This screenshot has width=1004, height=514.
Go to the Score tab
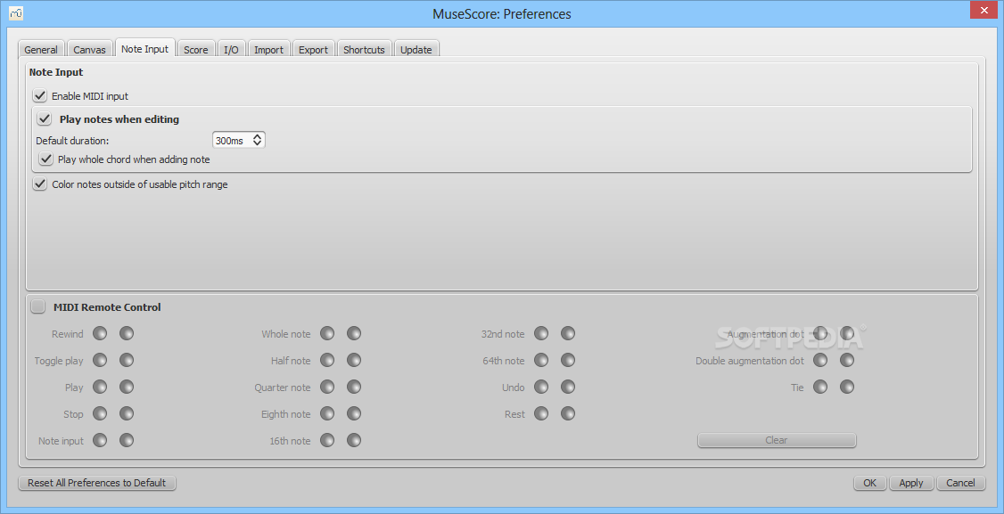[196, 49]
